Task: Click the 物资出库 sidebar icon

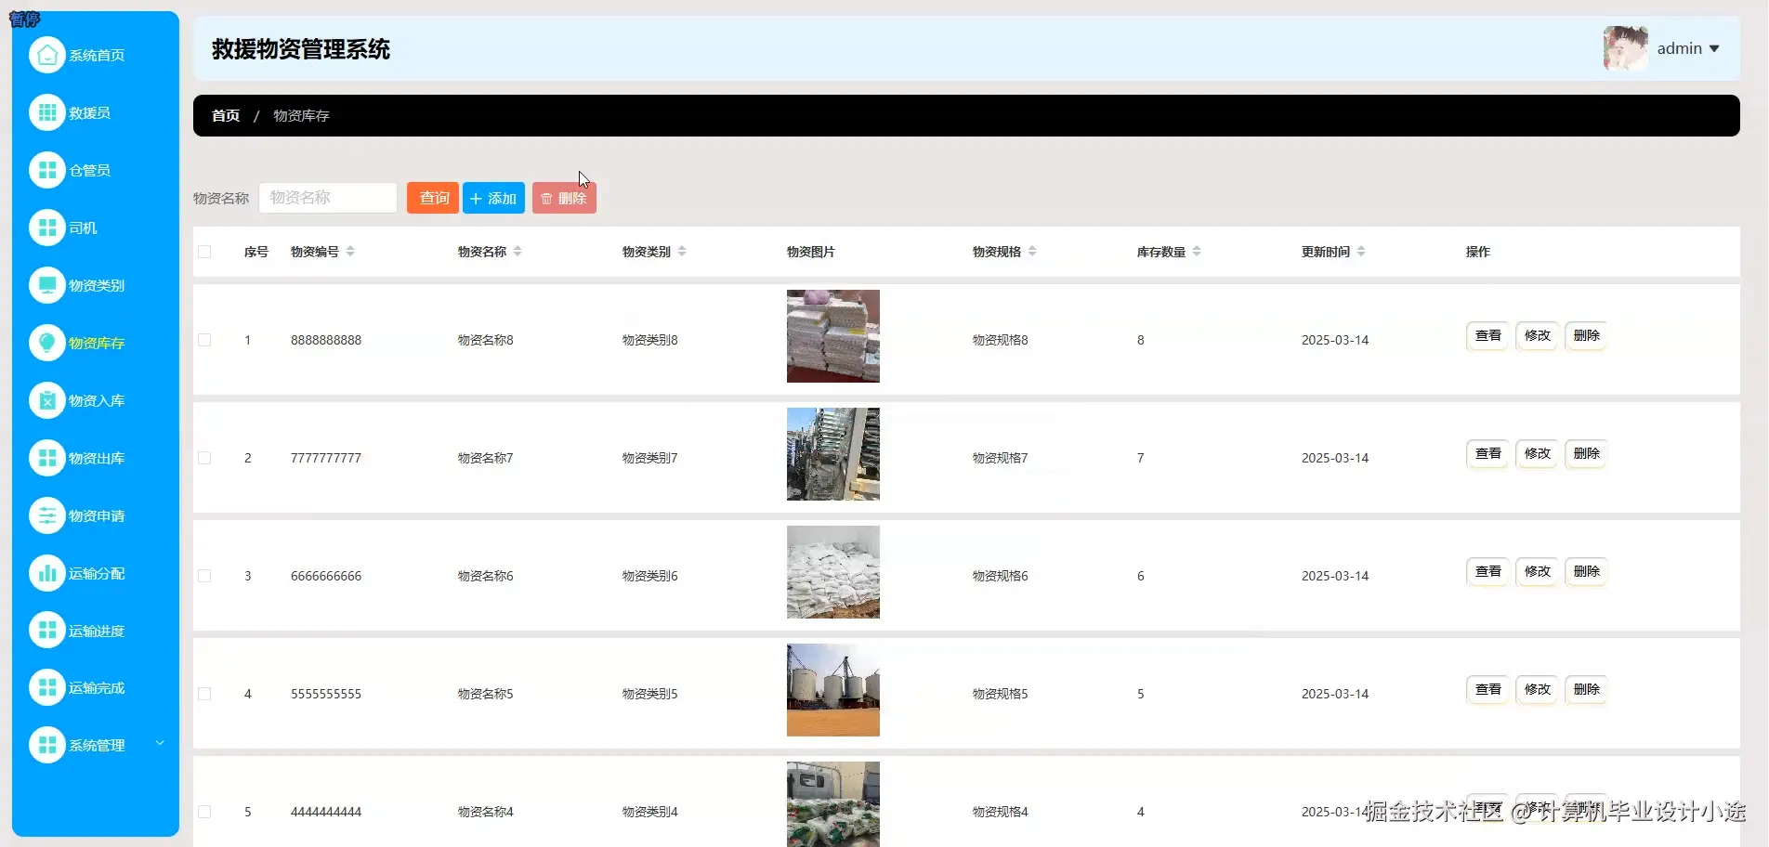Action: (47, 458)
